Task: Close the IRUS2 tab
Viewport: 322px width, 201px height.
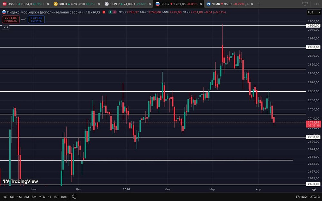Action: [201, 4]
